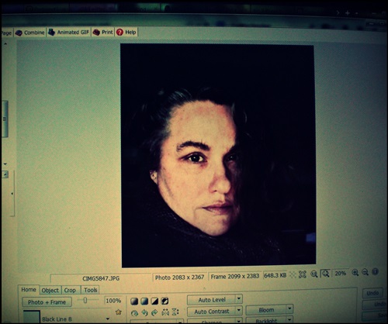
Task: Apply the Sepia filter icon
Action: (134, 302)
